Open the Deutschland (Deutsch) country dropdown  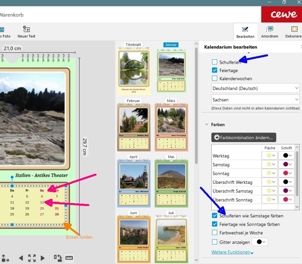(x=255, y=89)
